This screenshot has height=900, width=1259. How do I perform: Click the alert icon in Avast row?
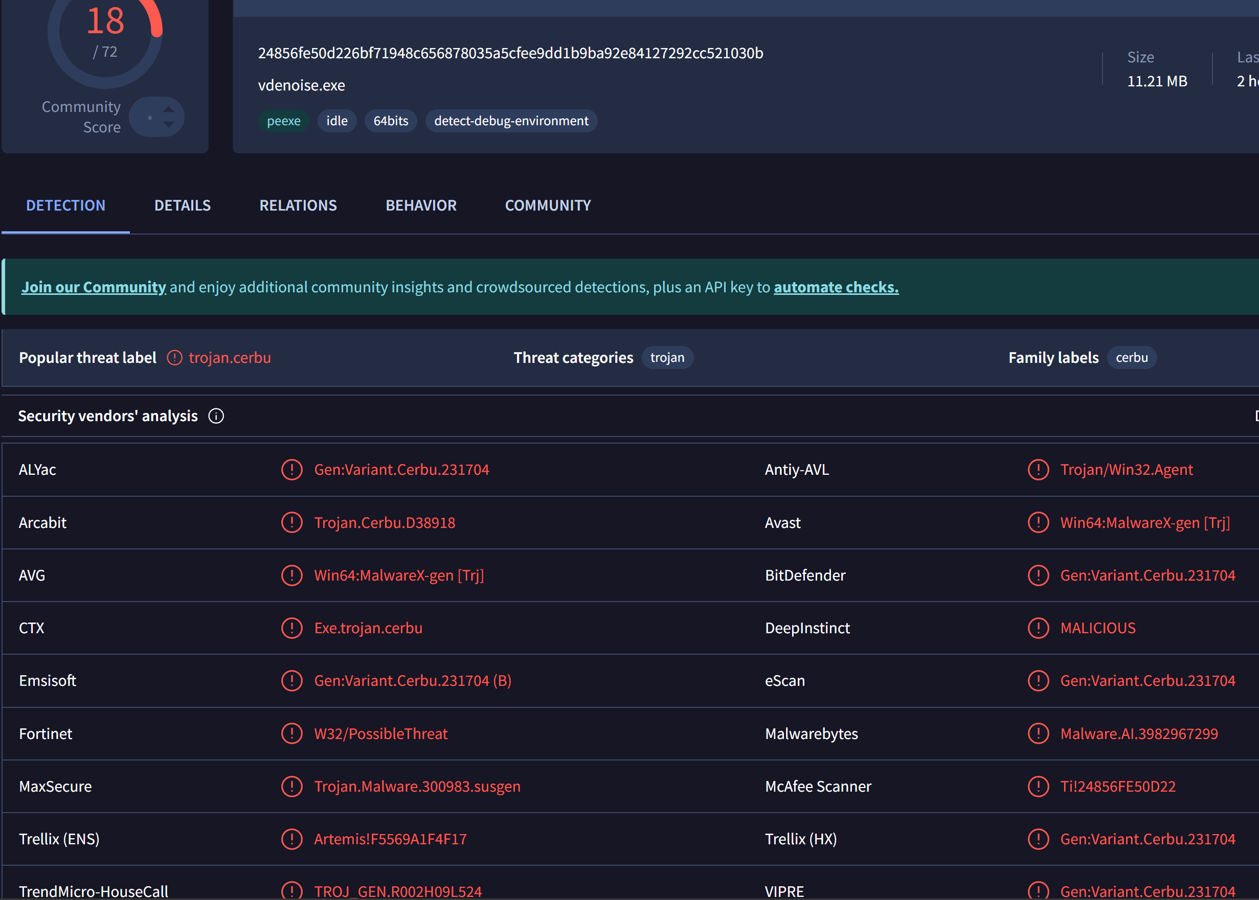pyautogui.click(x=1039, y=523)
